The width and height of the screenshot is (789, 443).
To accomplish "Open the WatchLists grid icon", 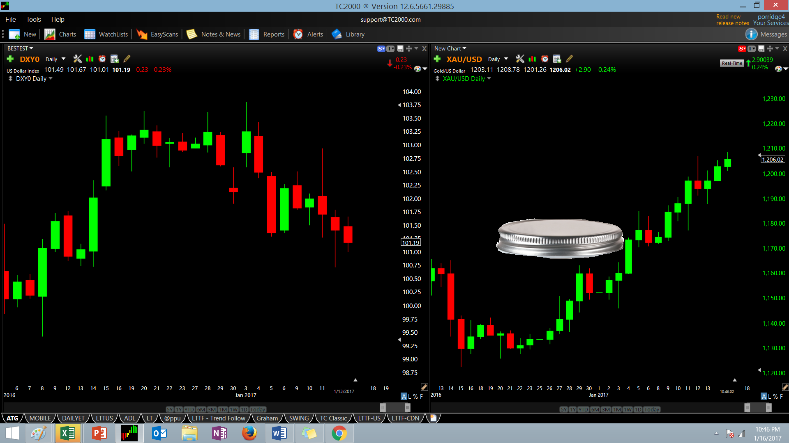I will point(90,34).
